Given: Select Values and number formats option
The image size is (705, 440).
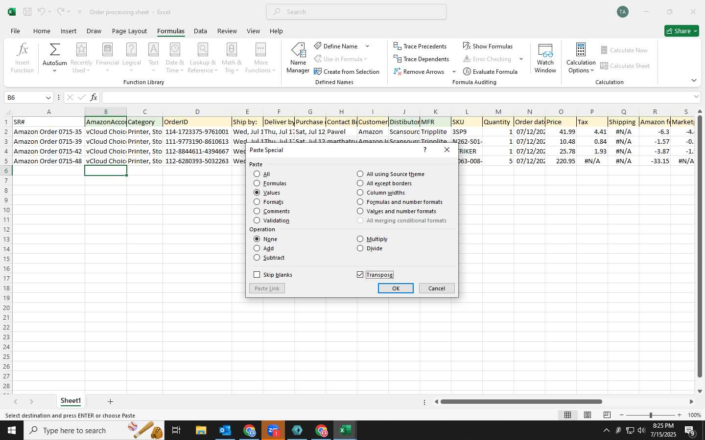Looking at the screenshot, I should [x=397, y=211].
